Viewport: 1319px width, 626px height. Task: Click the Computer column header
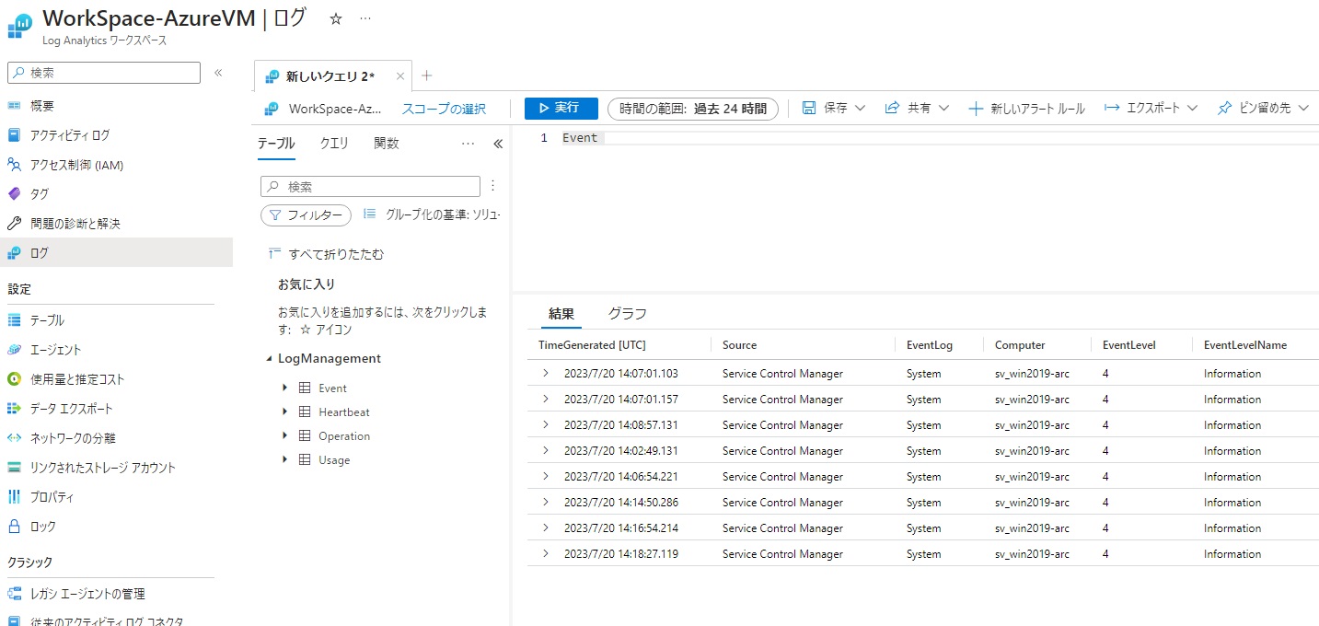(x=1020, y=345)
